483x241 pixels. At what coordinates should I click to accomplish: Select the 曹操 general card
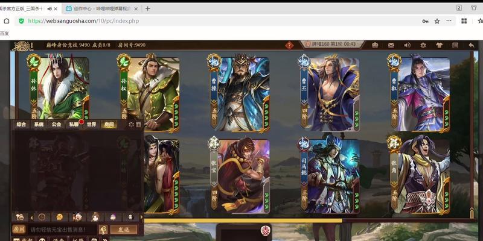pos(238,94)
